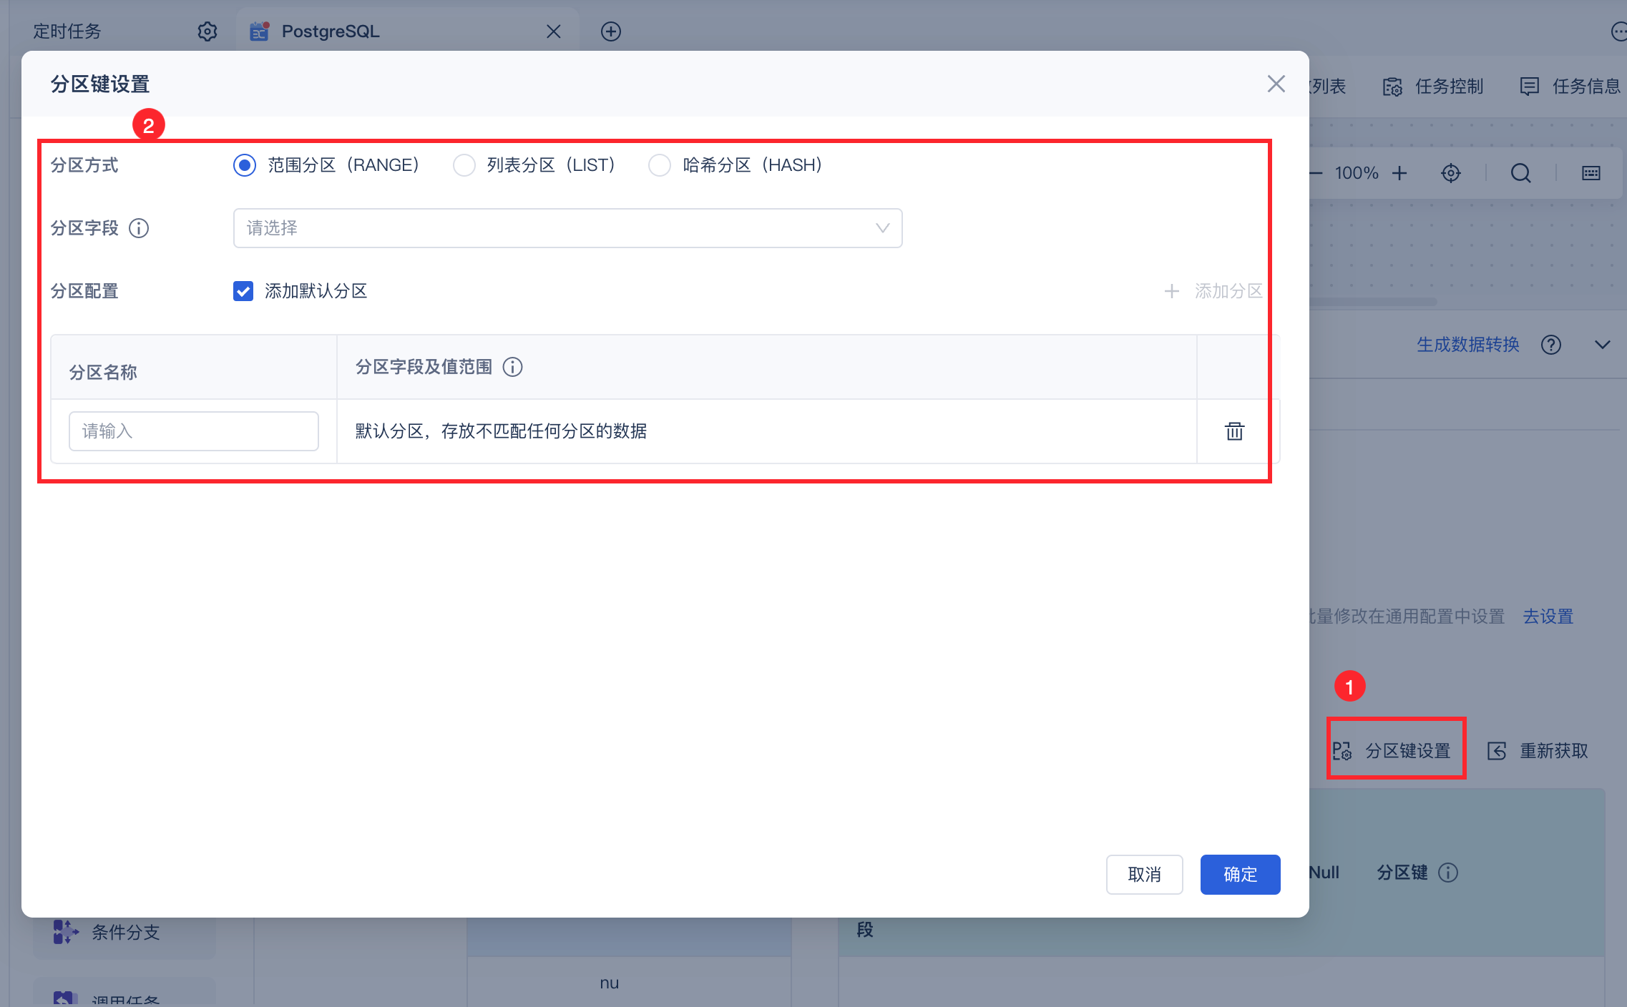1627x1007 pixels.
Task: Select 范围分区 (RANGE) radio option
Action: click(245, 165)
